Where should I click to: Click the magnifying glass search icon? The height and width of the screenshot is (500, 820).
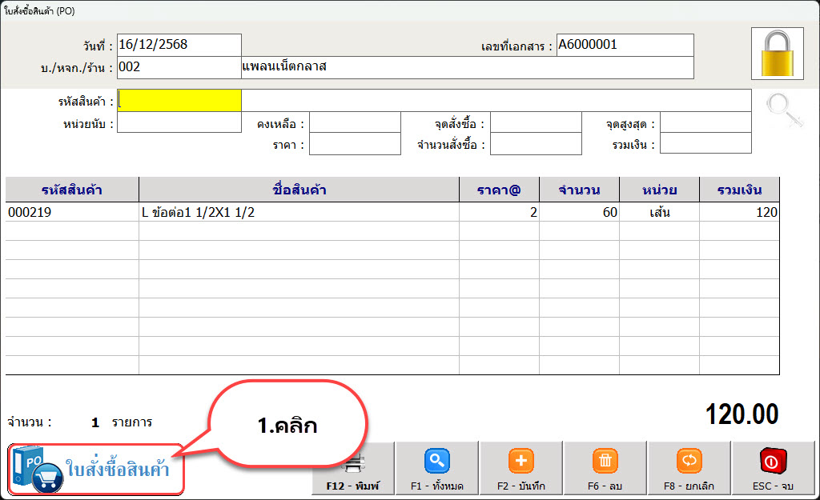783,110
